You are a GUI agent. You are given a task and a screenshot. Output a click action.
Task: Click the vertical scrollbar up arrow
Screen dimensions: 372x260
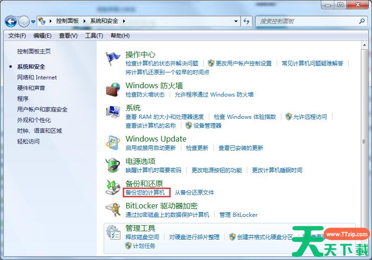coord(364,45)
